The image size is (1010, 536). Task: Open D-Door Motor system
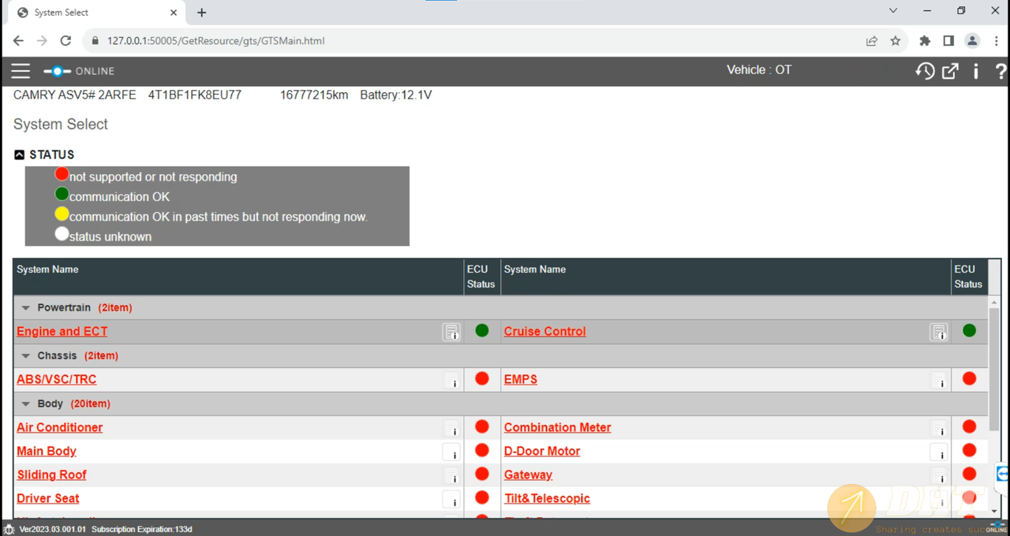(x=542, y=452)
